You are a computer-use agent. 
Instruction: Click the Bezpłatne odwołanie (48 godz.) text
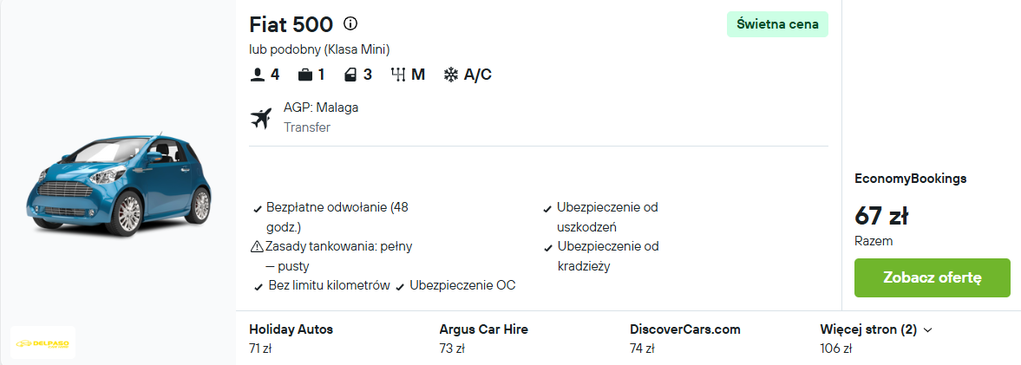(337, 218)
